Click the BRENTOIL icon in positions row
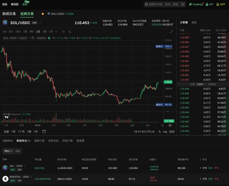Screen dimensions: 229x186 [x=5, y=179]
